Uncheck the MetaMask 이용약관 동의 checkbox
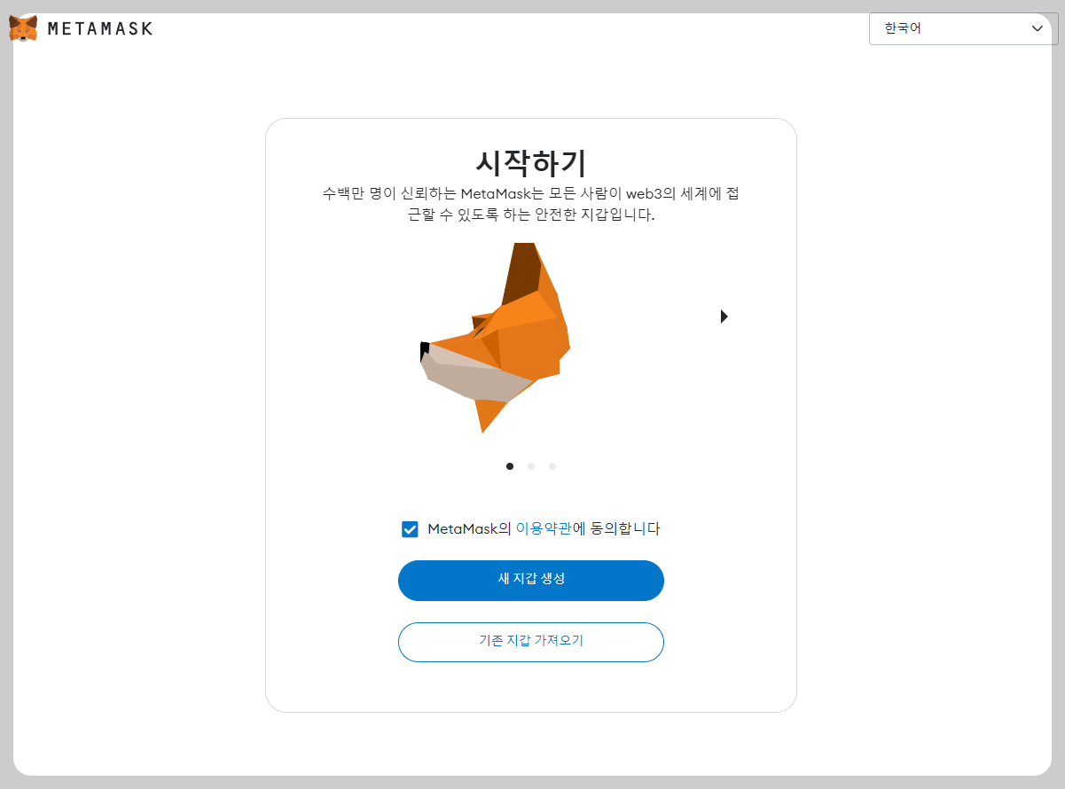The height and width of the screenshot is (789, 1065). (x=410, y=529)
